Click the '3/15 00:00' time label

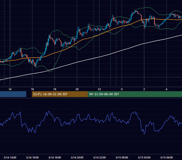point(122,157)
